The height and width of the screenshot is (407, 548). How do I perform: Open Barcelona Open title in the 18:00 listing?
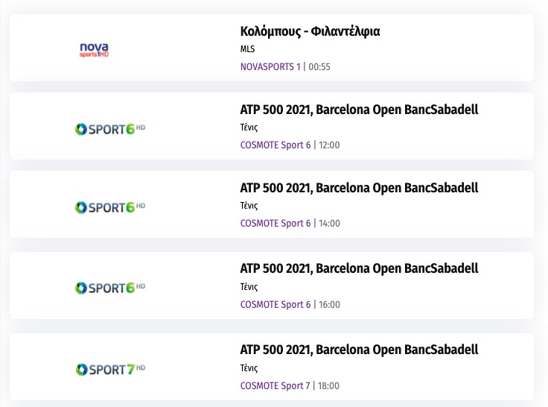pos(359,350)
